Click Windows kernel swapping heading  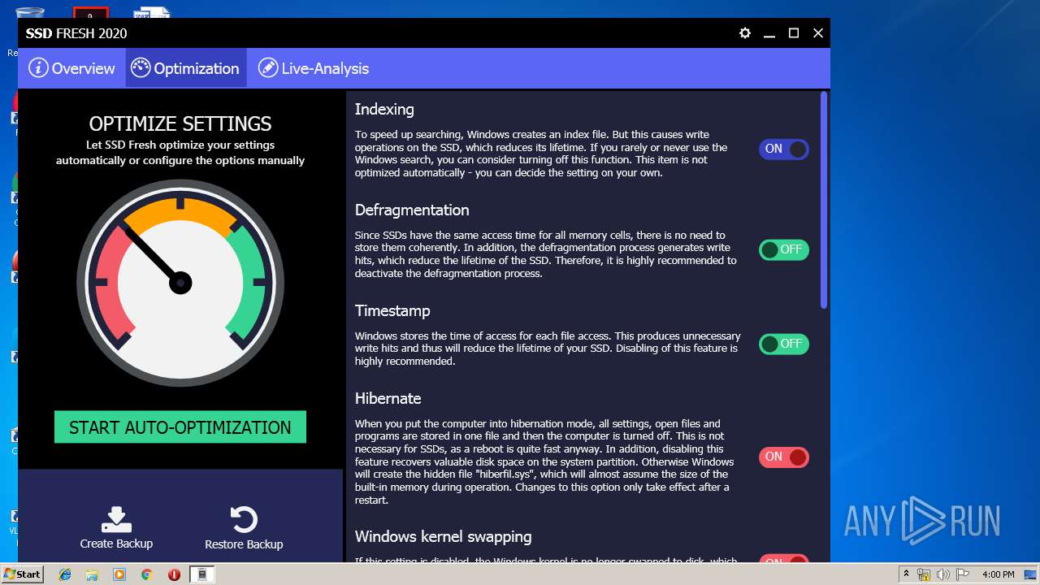(444, 537)
